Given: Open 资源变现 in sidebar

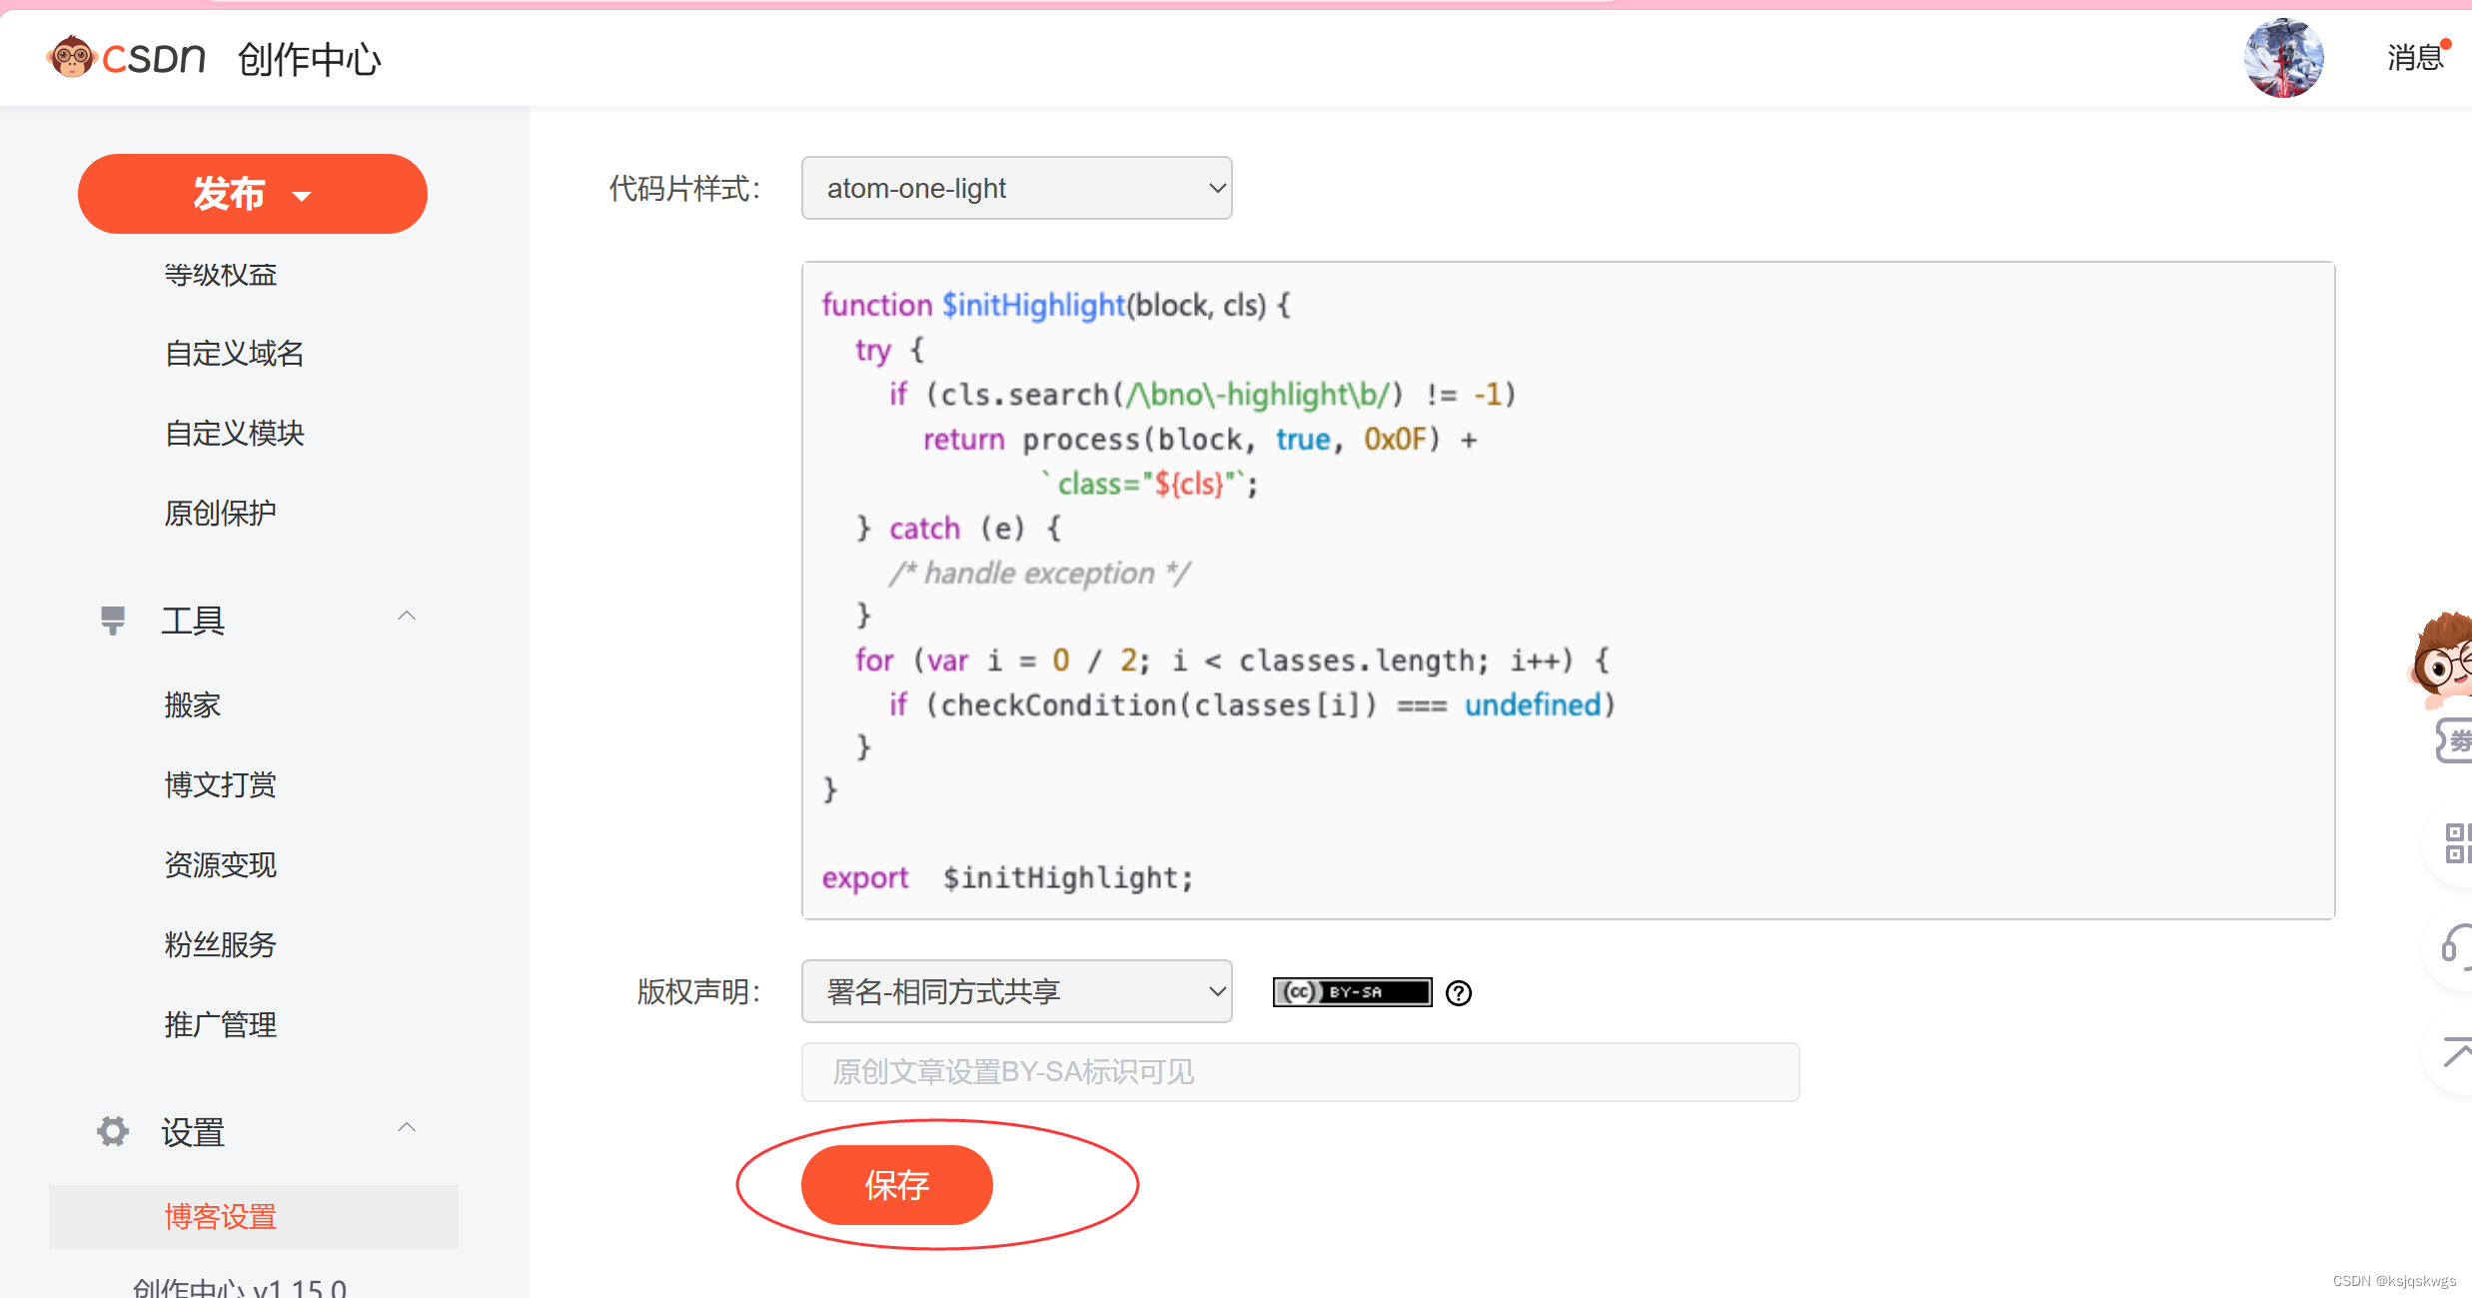Looking at the screenshot, I should pyautogui.click(x=221, y=864).
